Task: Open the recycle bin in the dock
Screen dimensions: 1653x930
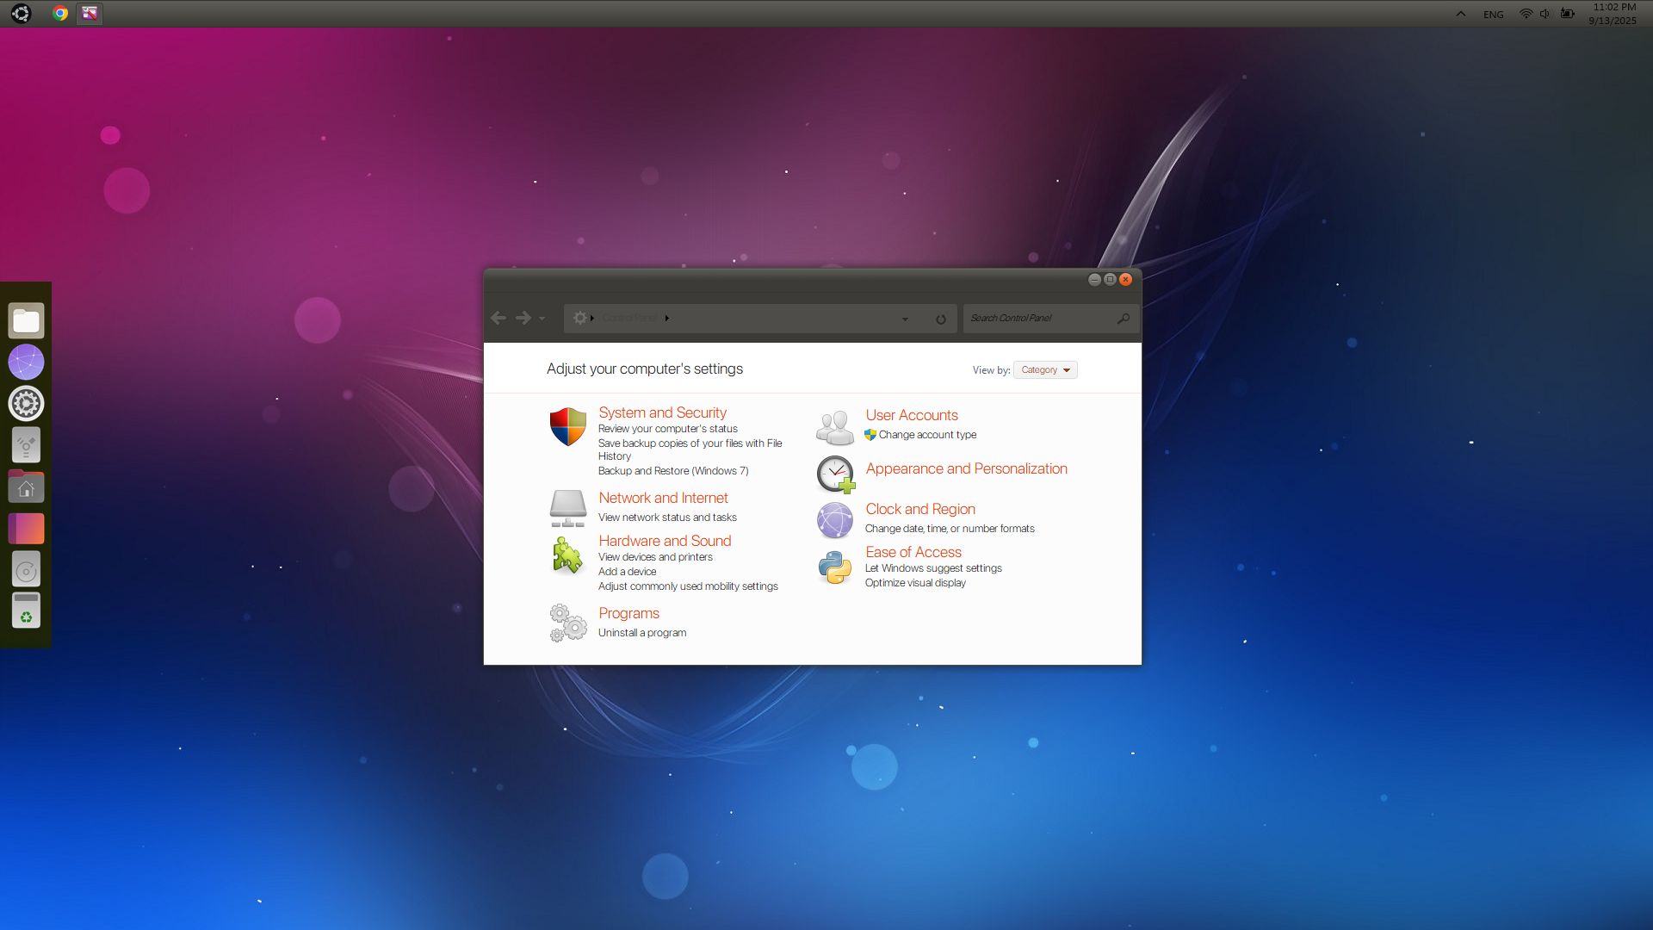Action: pos(26,611)
